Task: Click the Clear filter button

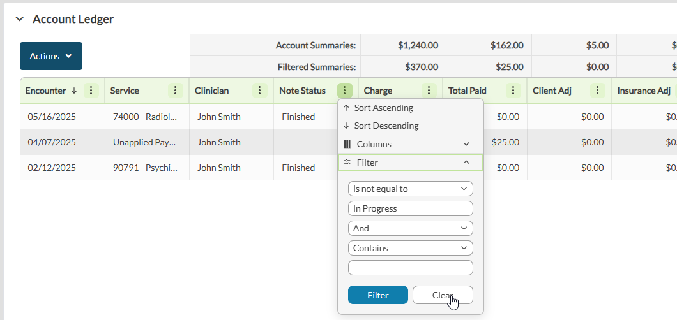Action: tap(443, 295)
